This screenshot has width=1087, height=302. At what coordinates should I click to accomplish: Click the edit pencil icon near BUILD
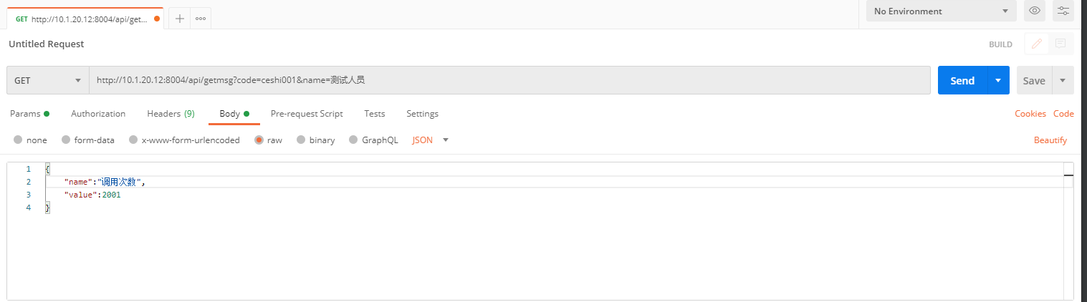click(1036, 44)
